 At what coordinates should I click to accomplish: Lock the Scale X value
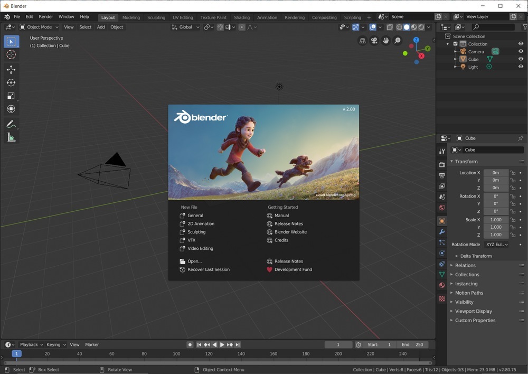[x=513, y=220]
